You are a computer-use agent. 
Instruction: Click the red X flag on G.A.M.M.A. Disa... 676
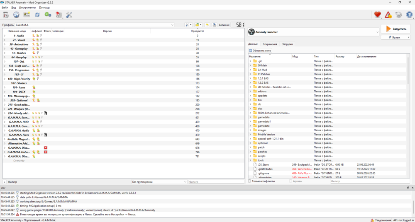tap(46, 148)
